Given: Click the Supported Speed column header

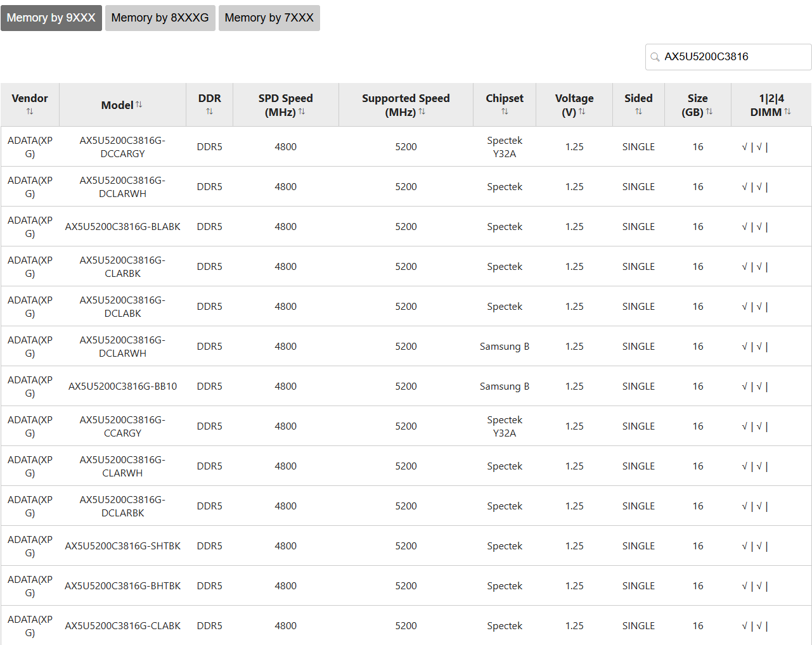Looking at the screenshot, I should point(406,105).
